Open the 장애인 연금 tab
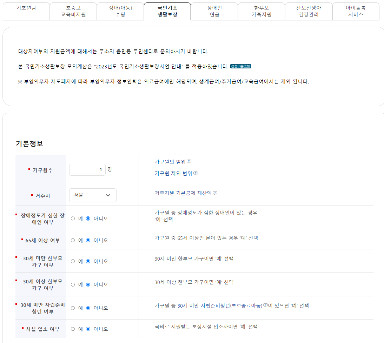 [214, 11]
